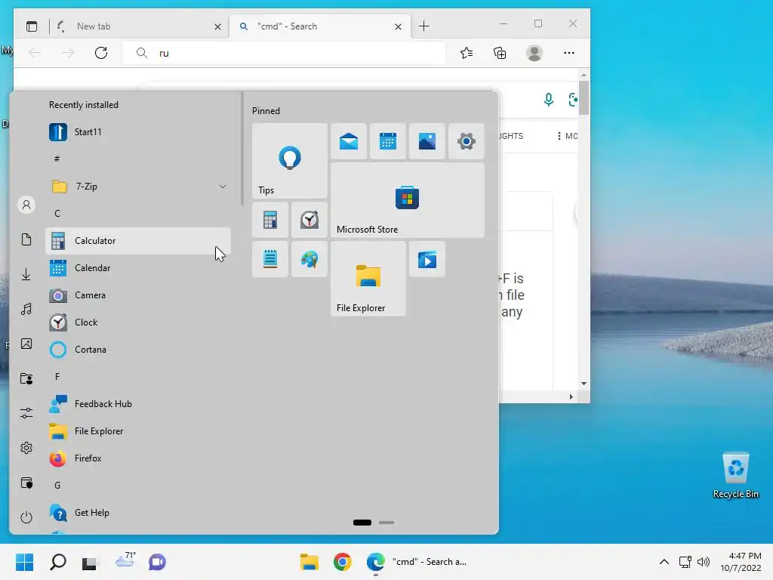The height and width of the screenshot is (580, 773).
Task: Refresh the page in Edge
Action: click(101, 53)
